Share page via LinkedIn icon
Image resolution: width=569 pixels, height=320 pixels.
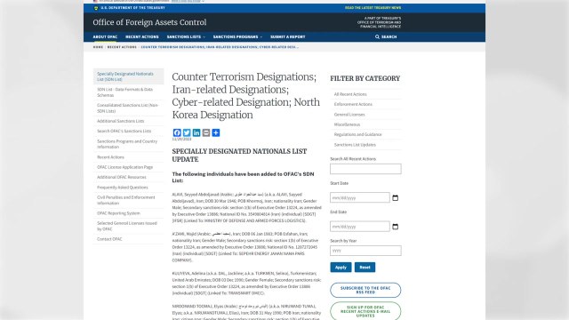click(196, 132)
